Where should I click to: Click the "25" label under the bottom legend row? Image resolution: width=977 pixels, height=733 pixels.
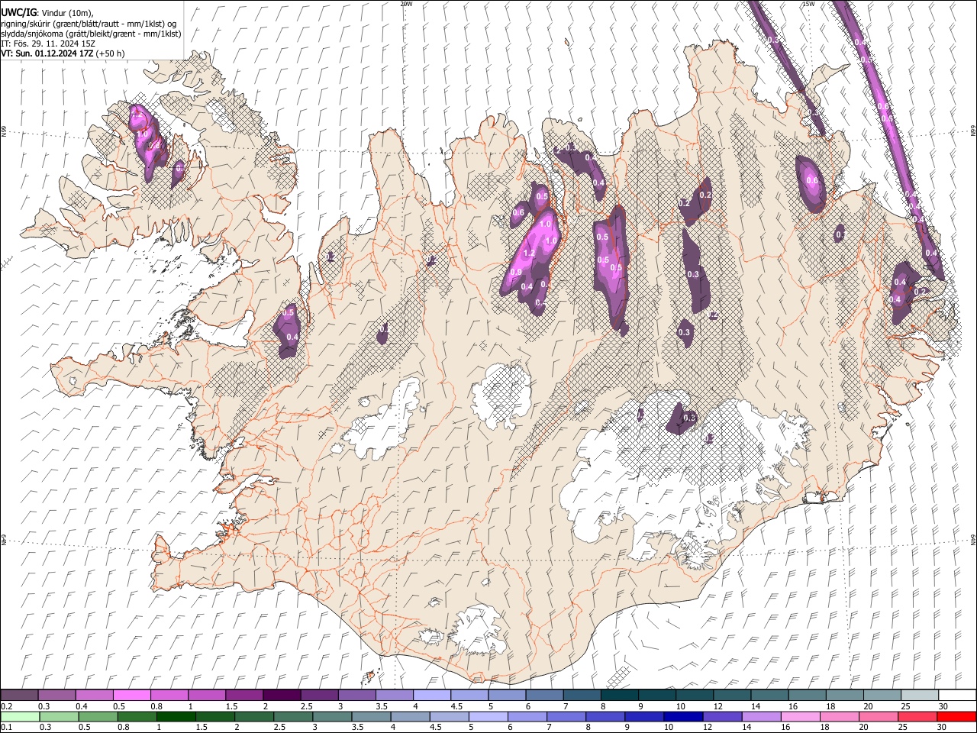[x=904, y=727]
